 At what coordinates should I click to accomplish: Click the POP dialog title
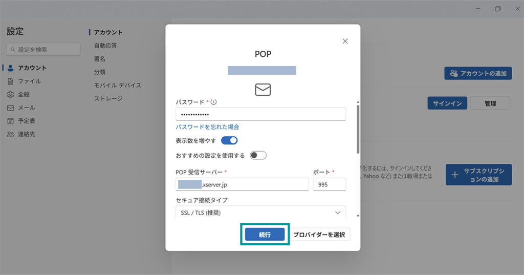pos(263,54)
